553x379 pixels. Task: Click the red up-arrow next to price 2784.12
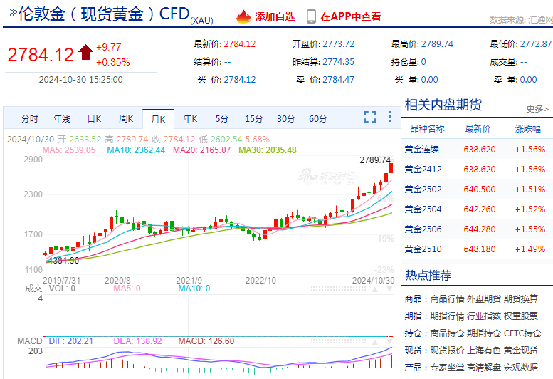click(x=85, y=52)
